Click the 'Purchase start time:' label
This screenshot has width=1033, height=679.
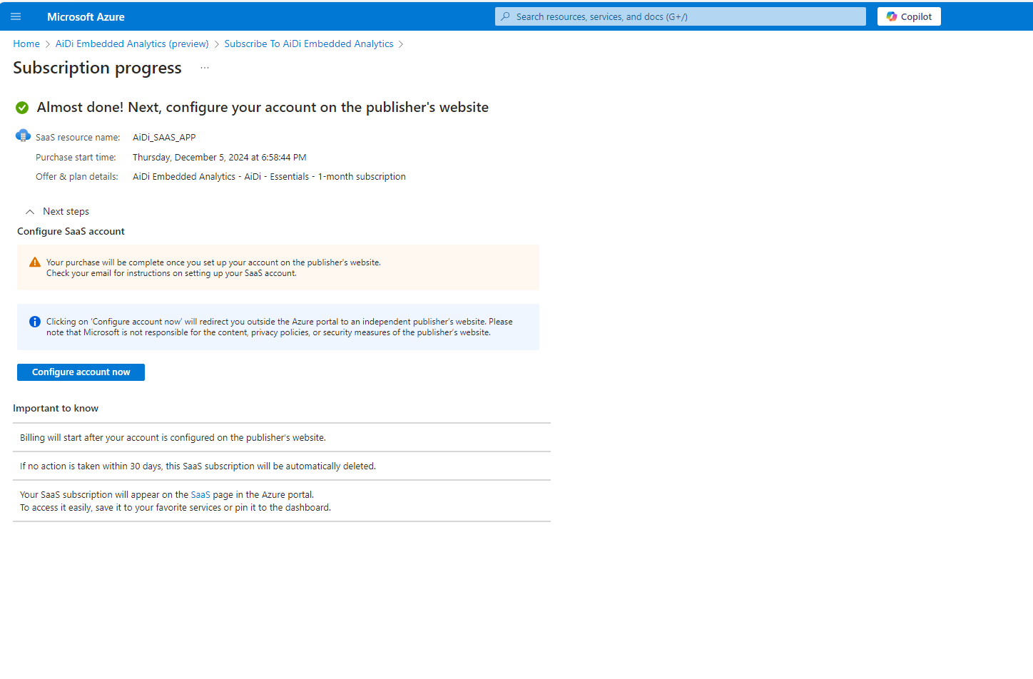point(76,157)
